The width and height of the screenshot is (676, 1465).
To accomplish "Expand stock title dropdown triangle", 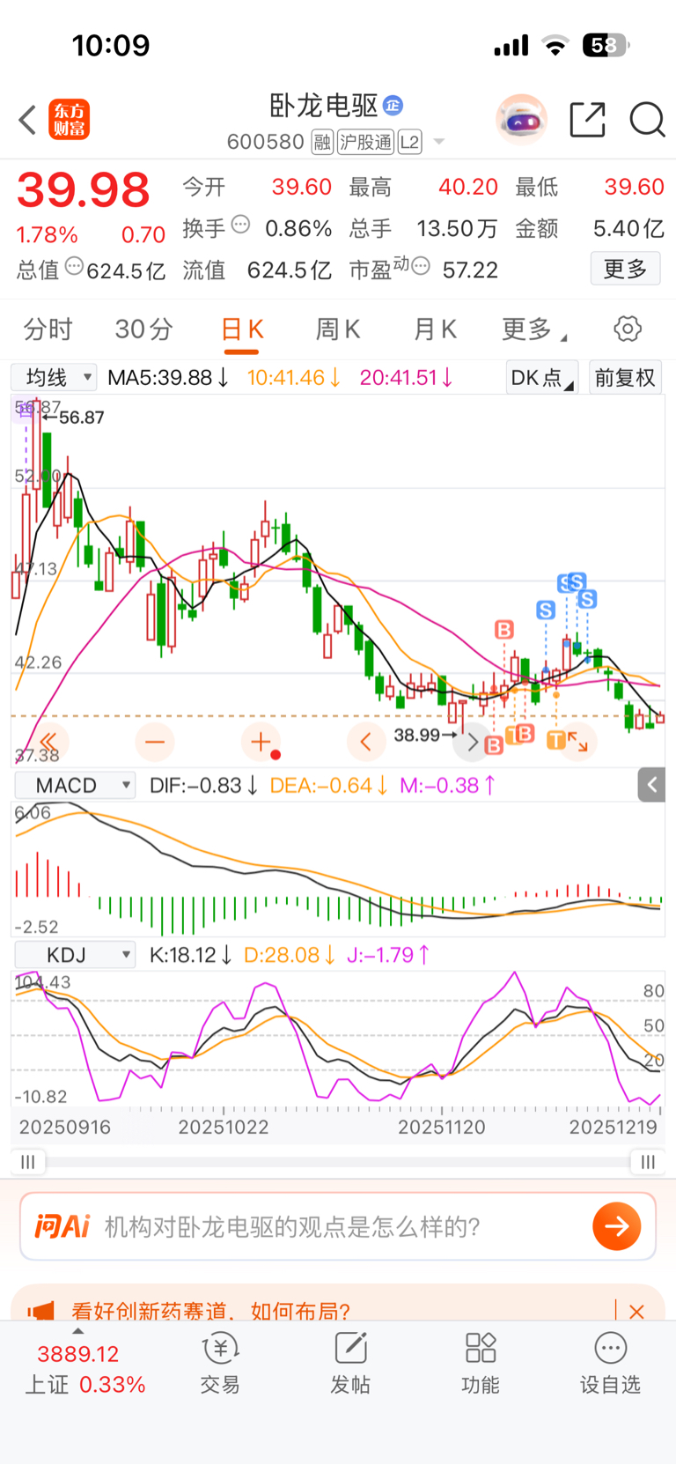I will 439,142.
